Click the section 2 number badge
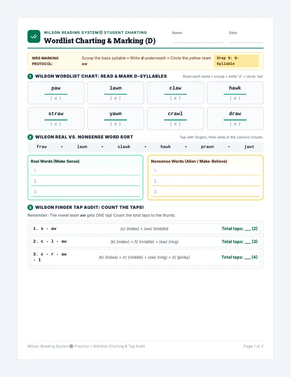The image size is (291, 377). point(30,137)
